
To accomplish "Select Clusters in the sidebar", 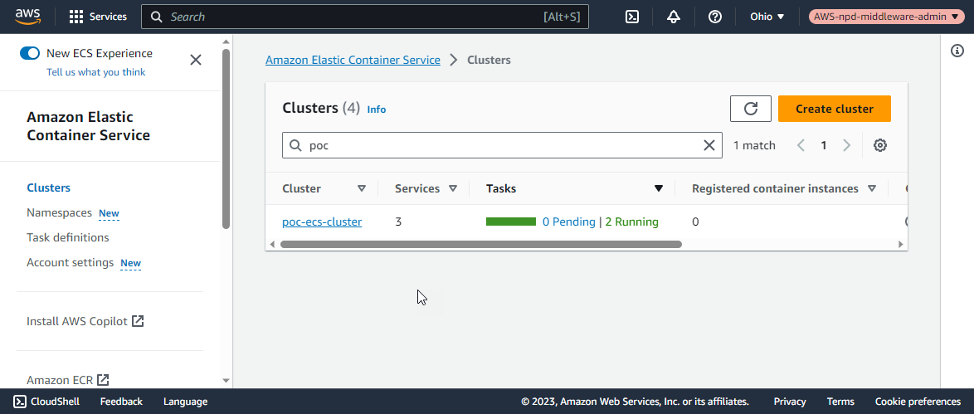I will (x=48, y=188).
